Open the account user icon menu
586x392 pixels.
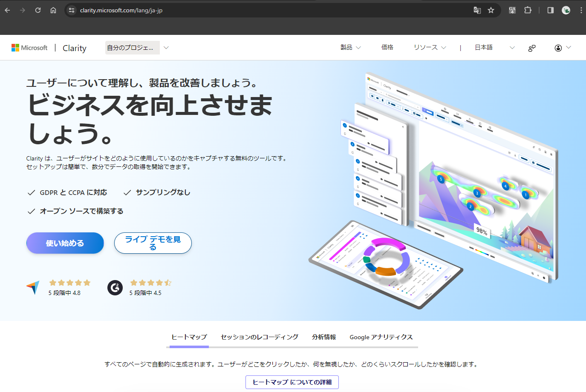coord(558,48)
